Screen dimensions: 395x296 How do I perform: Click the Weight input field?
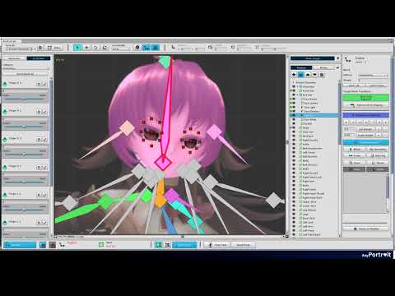(374, 80)
